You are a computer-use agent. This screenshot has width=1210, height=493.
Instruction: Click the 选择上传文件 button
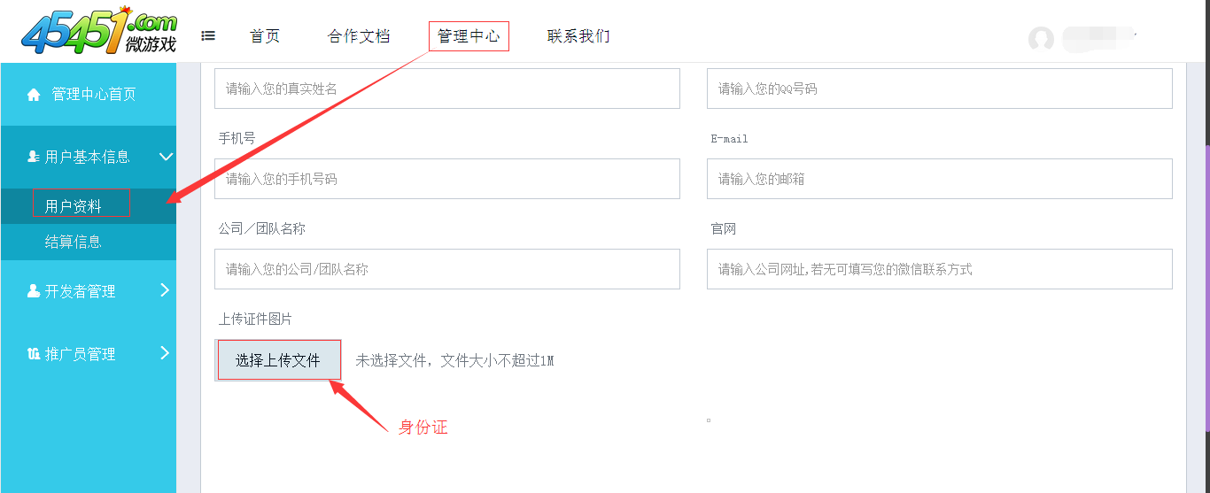pyautogui.click(x=278, y=360)
